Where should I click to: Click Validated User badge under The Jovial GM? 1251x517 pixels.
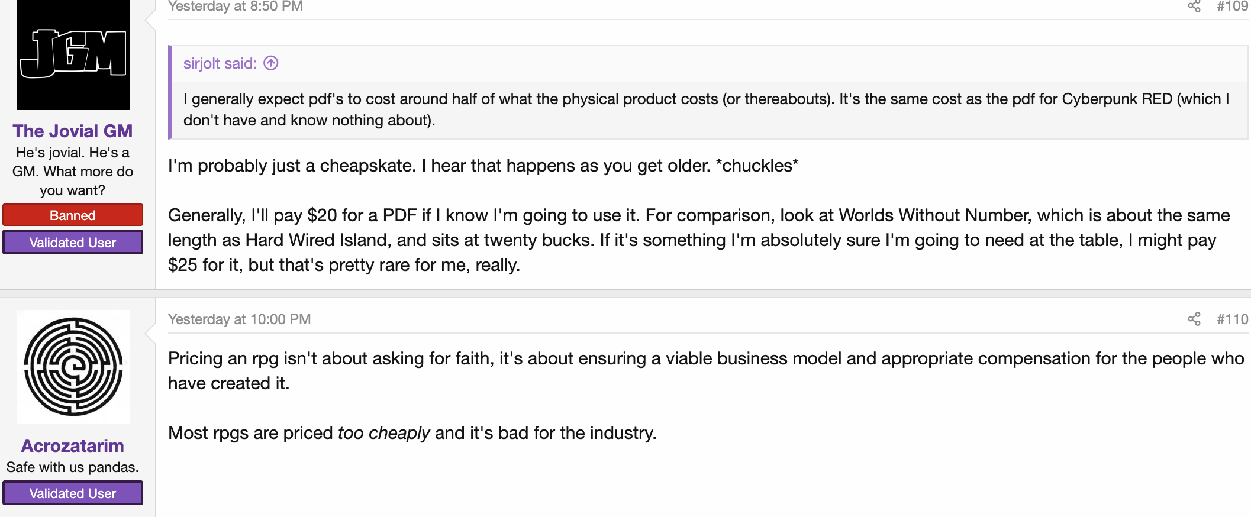[73, 242]
